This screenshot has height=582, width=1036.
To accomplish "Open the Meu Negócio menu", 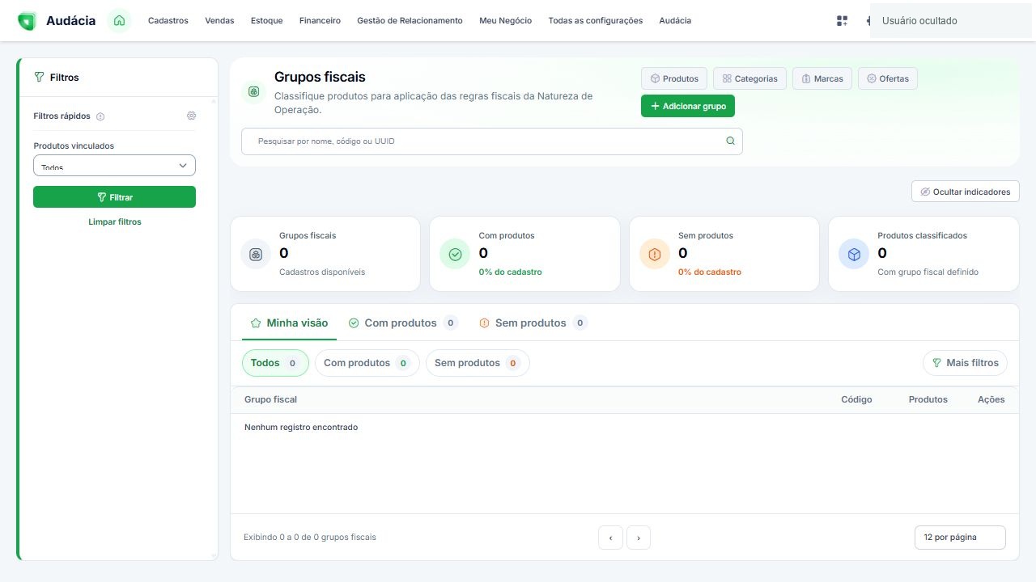I will point(506,21).
